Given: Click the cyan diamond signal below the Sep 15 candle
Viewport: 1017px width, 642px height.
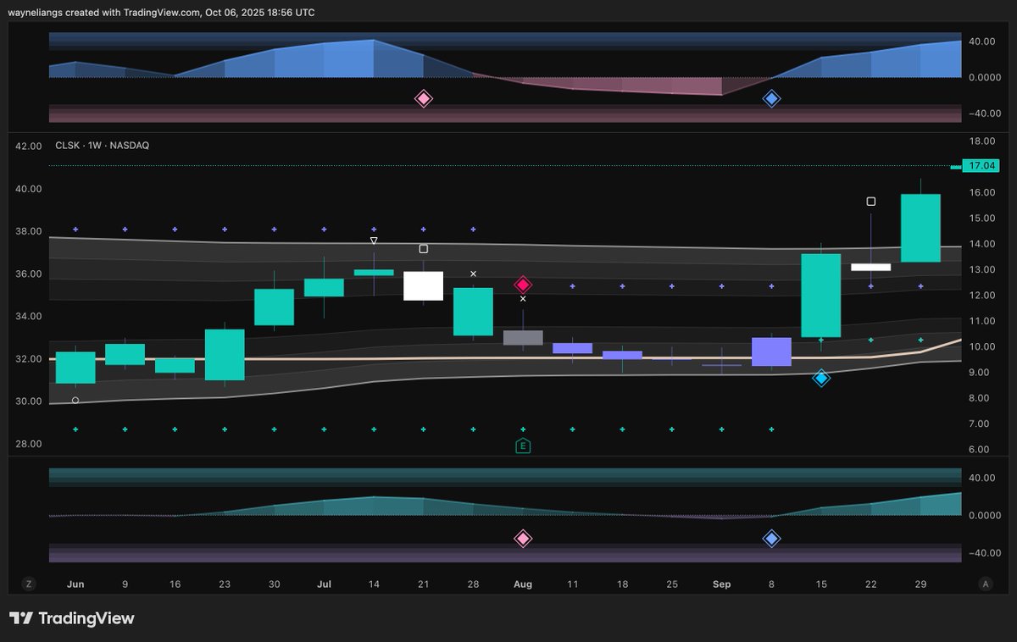Looking at the screenshot, I should [x=820, y=378].
